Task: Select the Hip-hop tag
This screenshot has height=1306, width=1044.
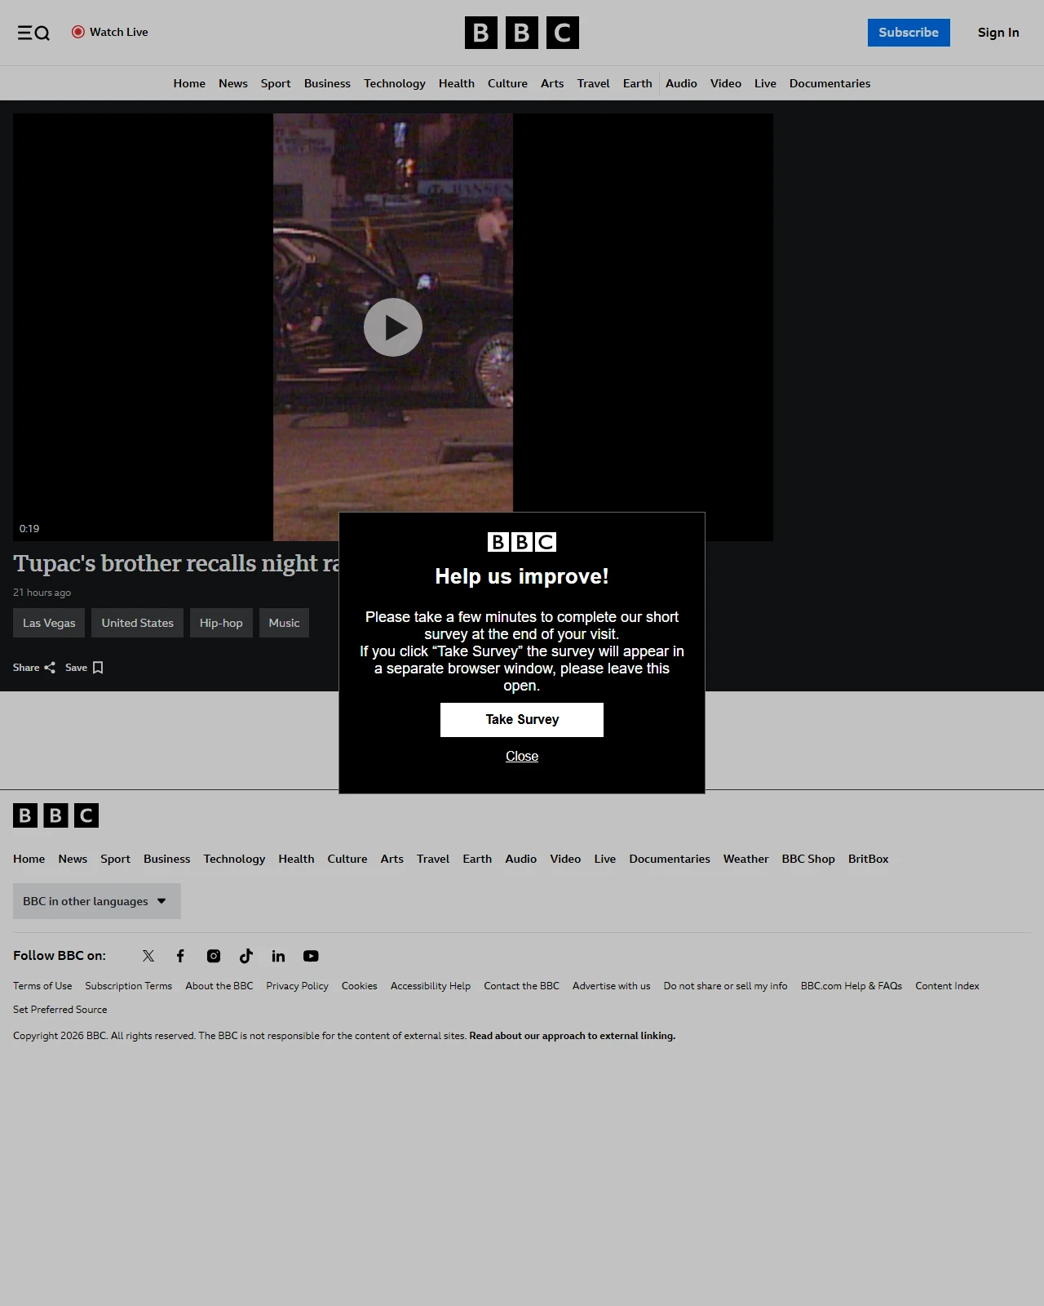Action: click(x=221, y=623)
